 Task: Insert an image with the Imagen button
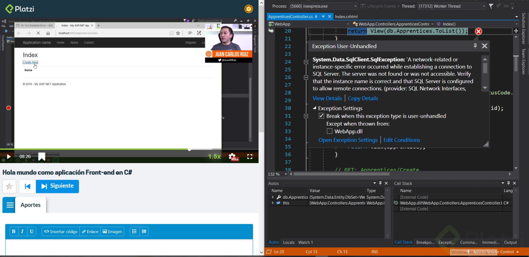(112, 232)
